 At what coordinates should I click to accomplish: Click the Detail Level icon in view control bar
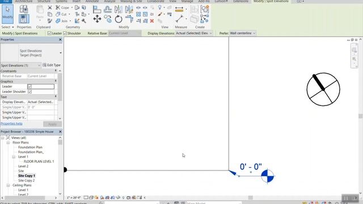86,198
